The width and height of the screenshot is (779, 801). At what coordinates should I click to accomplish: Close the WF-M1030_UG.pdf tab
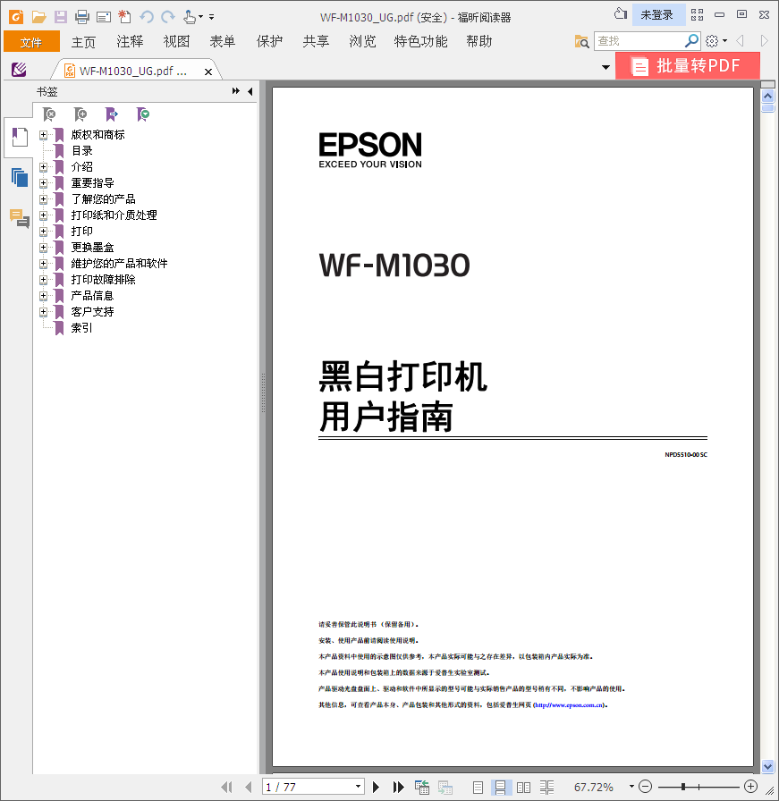(x=208, y=72)
